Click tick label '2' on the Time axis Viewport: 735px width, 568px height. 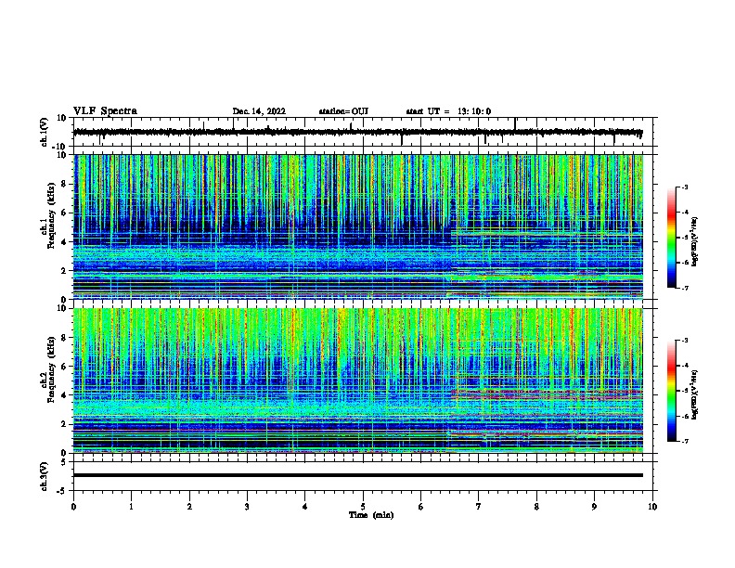189,507
